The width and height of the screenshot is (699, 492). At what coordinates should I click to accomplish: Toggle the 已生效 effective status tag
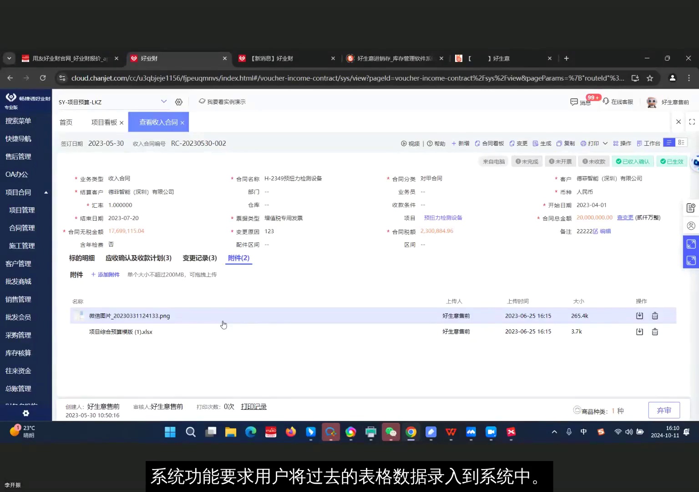(672, 161)
